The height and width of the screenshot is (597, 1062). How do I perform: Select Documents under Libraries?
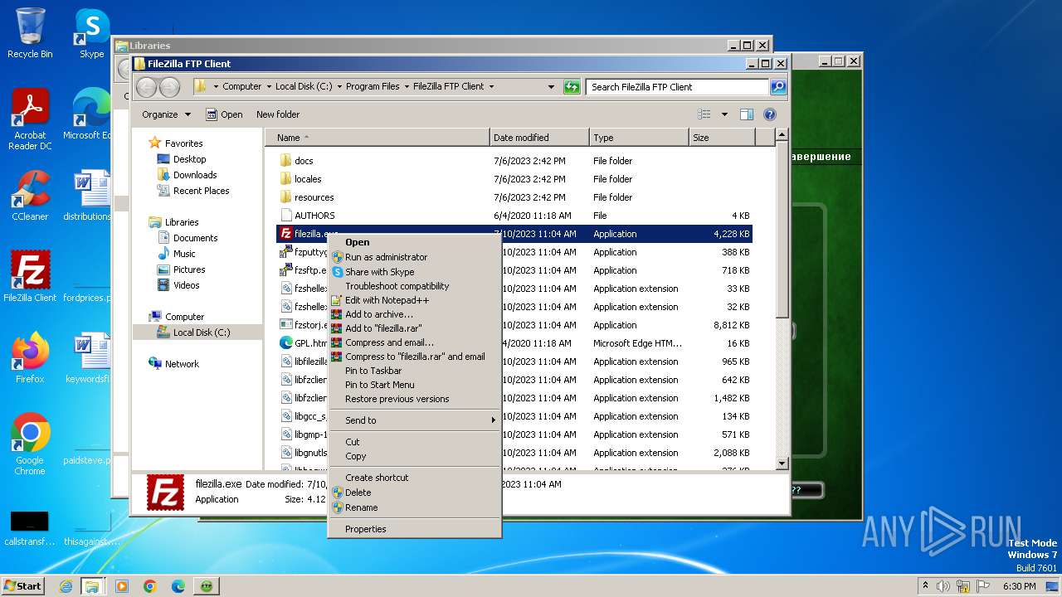(x=195, y=238)
